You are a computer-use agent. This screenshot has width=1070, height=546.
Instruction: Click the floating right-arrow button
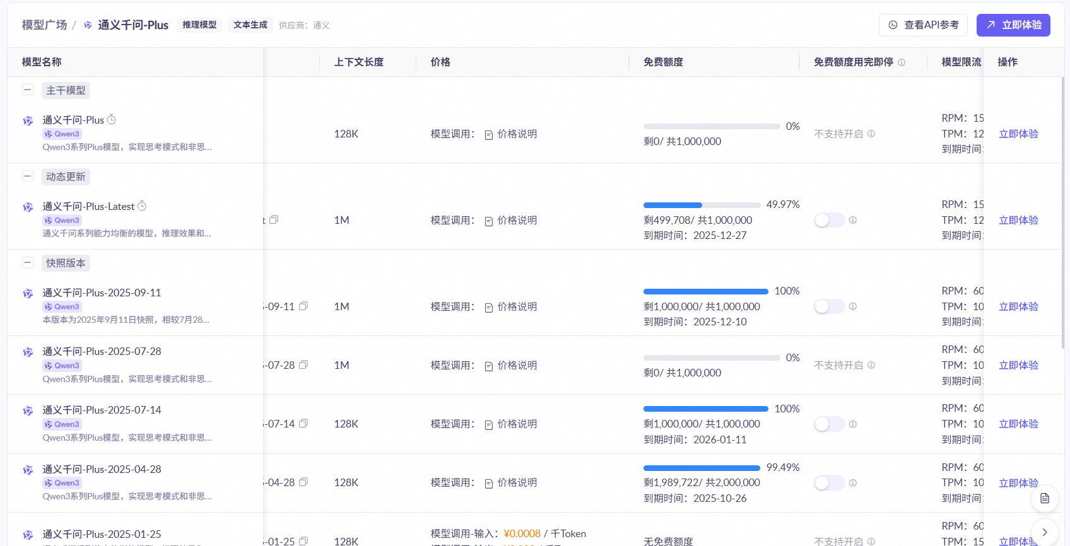tap(1045, 532)
